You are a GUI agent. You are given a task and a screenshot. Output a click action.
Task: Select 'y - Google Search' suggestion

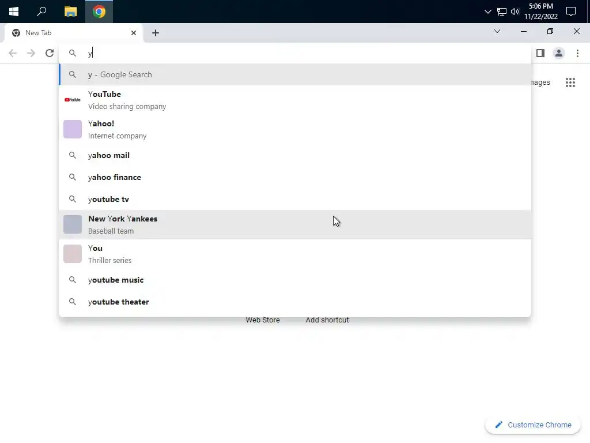[x=295, y=74]
